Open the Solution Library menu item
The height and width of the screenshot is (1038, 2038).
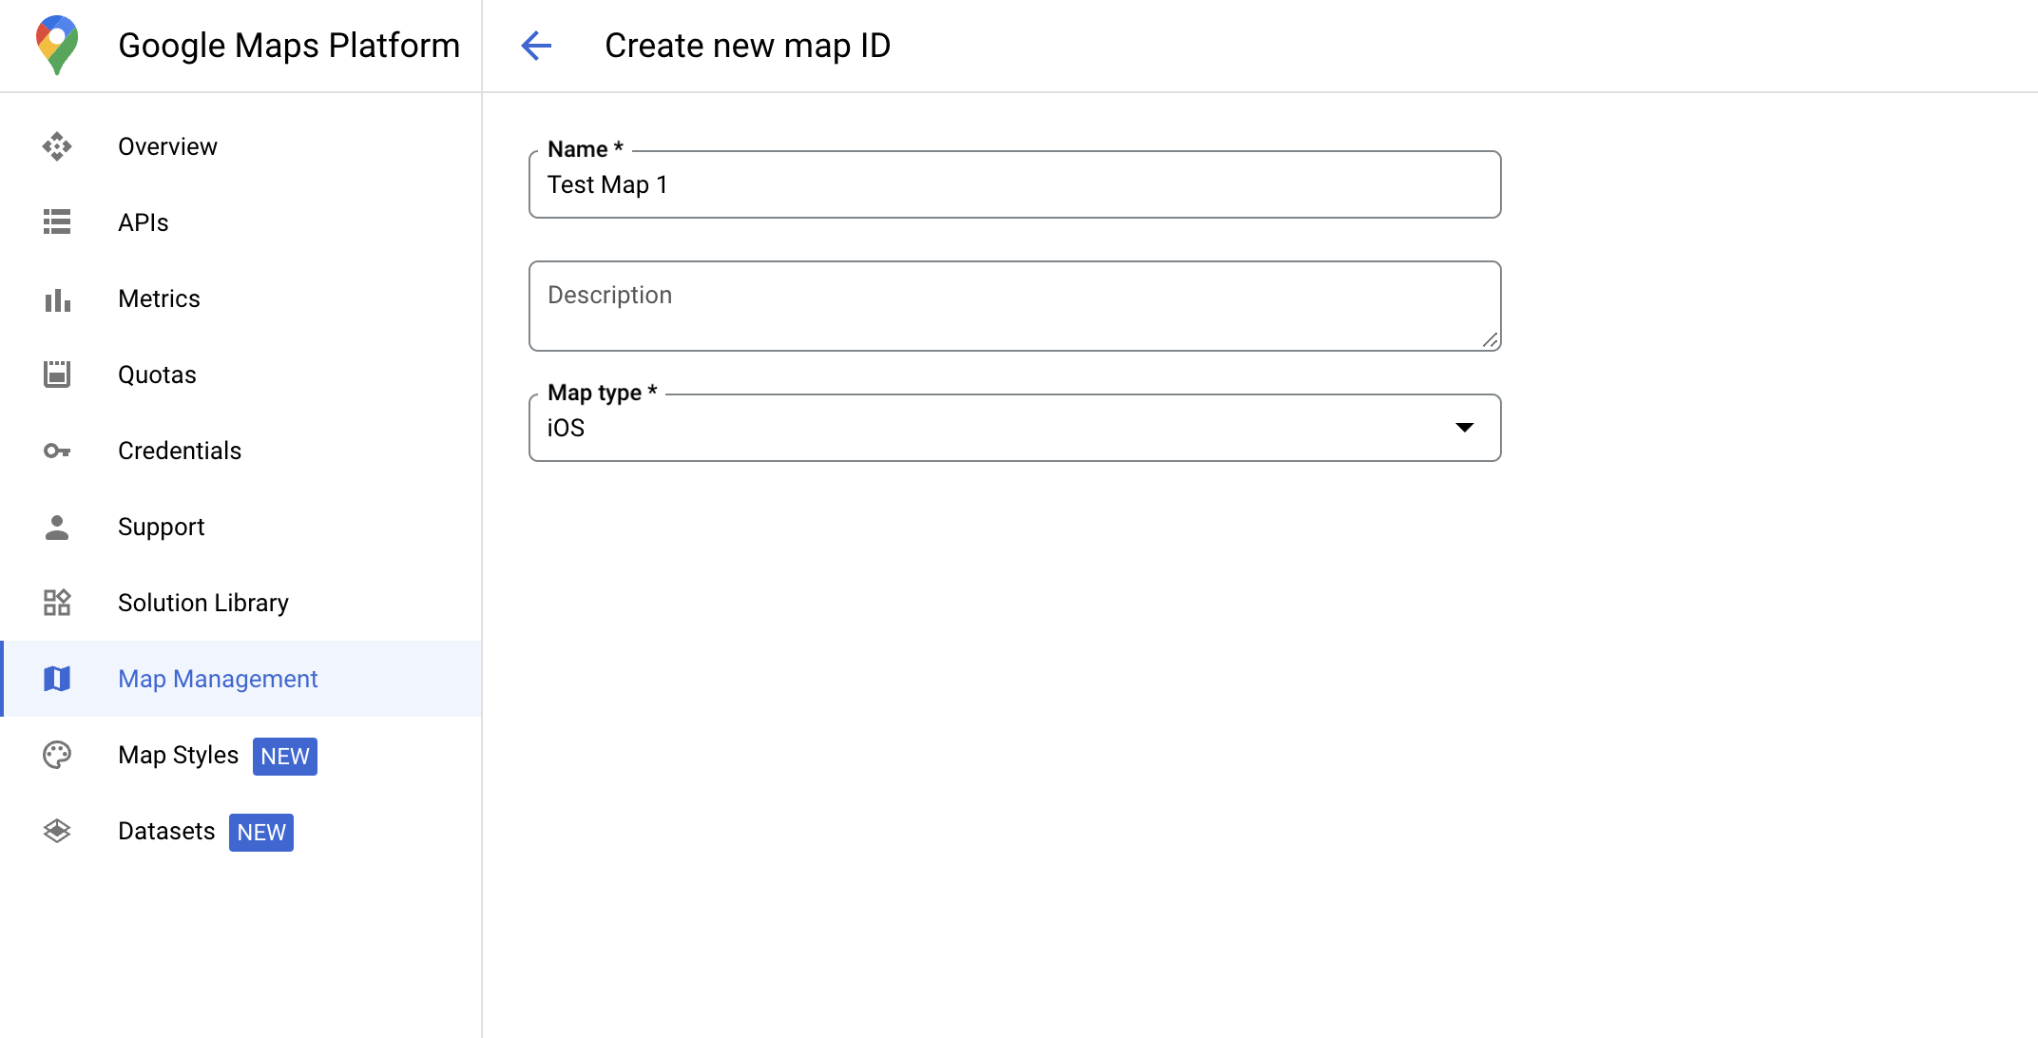tap(202, 604)
